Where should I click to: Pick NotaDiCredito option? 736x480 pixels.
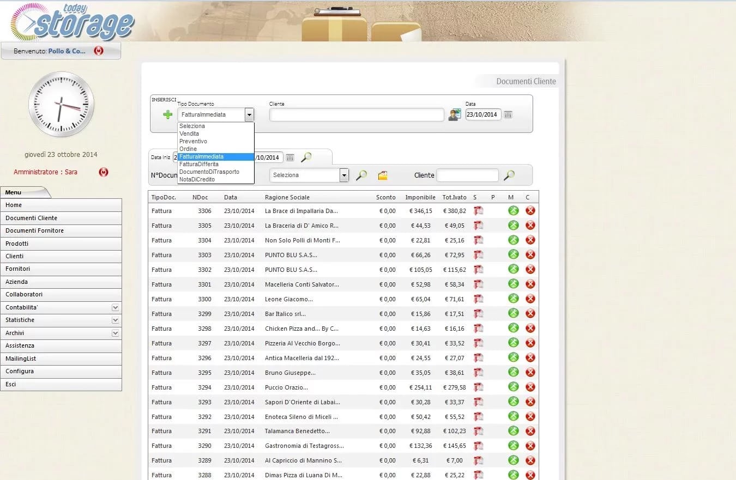point(215,179)
